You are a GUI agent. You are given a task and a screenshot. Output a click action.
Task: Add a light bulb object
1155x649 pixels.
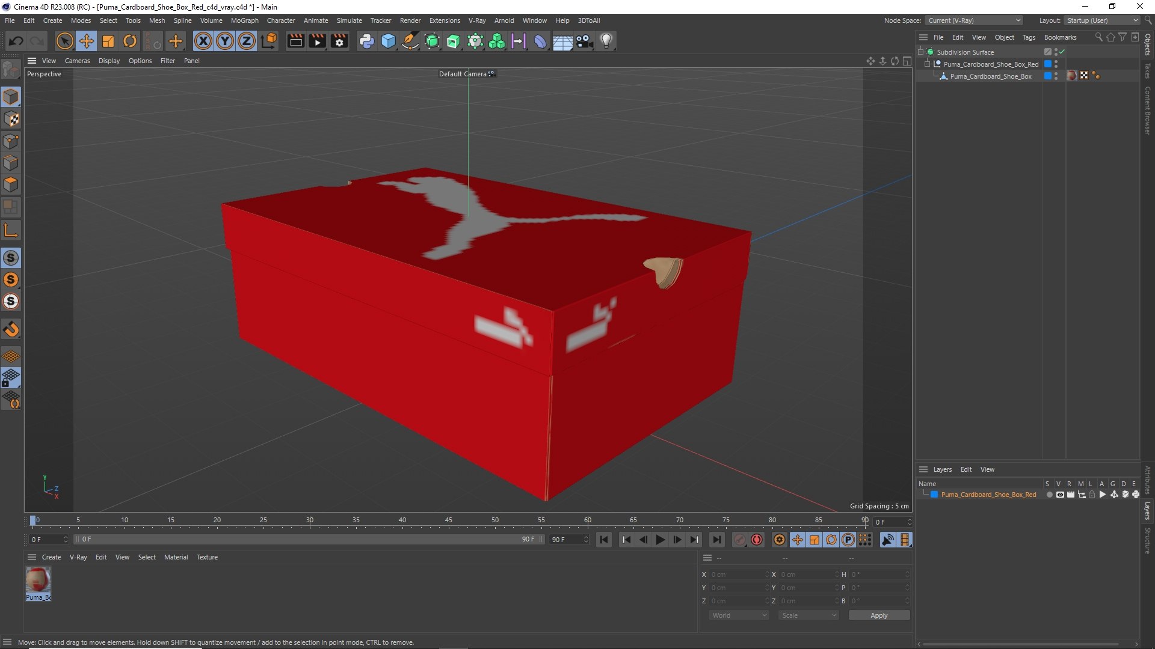pyautogui.click(x=606, y=41)
